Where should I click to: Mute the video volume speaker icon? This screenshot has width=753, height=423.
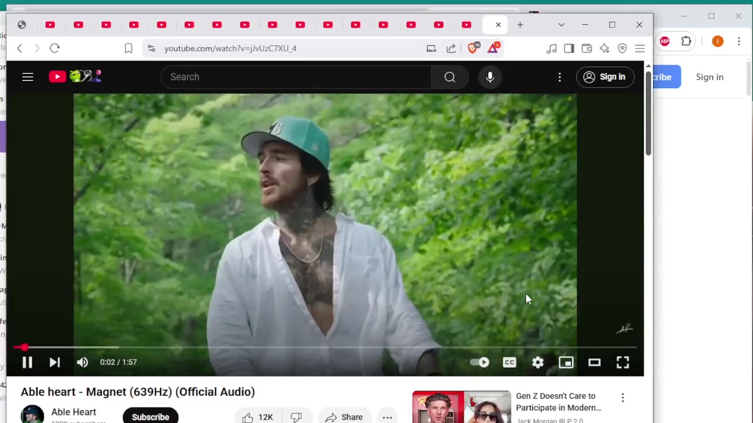[82, 362]
